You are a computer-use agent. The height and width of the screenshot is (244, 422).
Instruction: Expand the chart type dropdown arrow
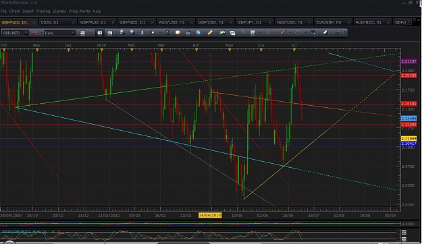tap(90, 33)
